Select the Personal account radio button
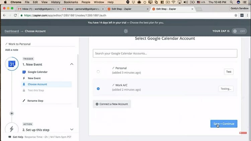251x141 pixels. point(98,72)
